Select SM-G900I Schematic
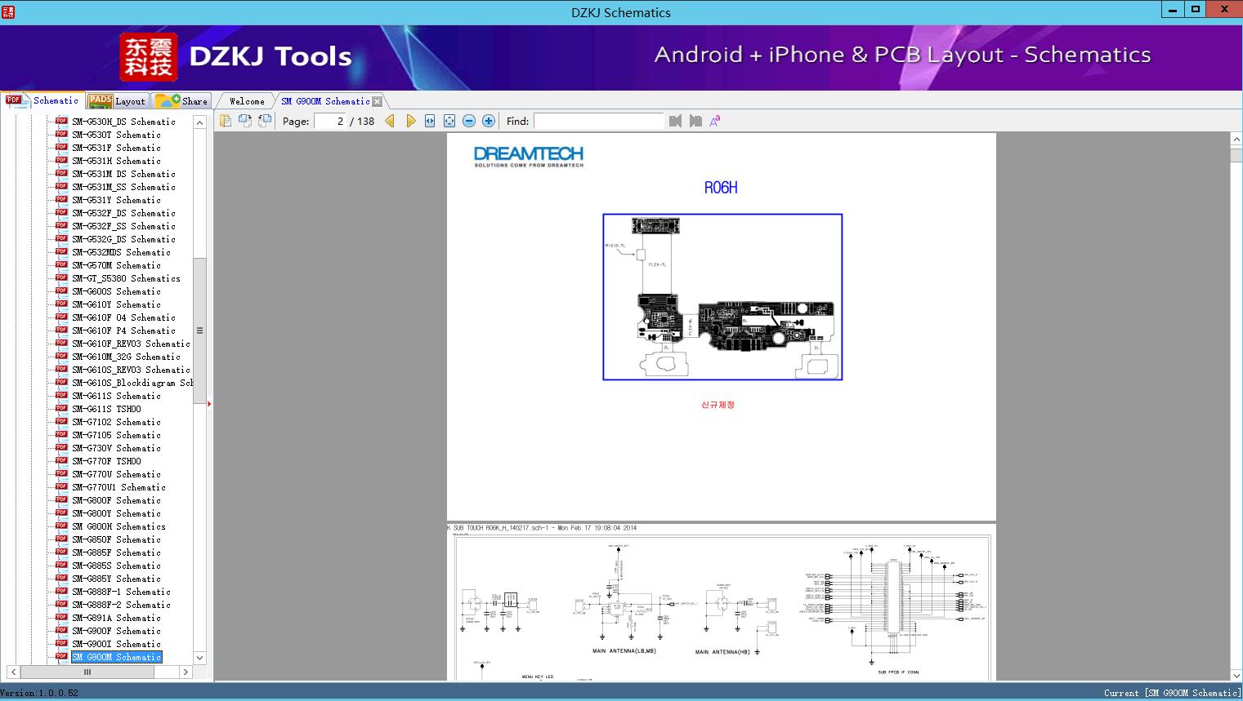Viewport: 1243px width, 701px height. click(x=116, y=644)
